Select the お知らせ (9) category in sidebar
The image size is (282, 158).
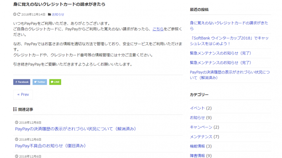coord(197,118)
